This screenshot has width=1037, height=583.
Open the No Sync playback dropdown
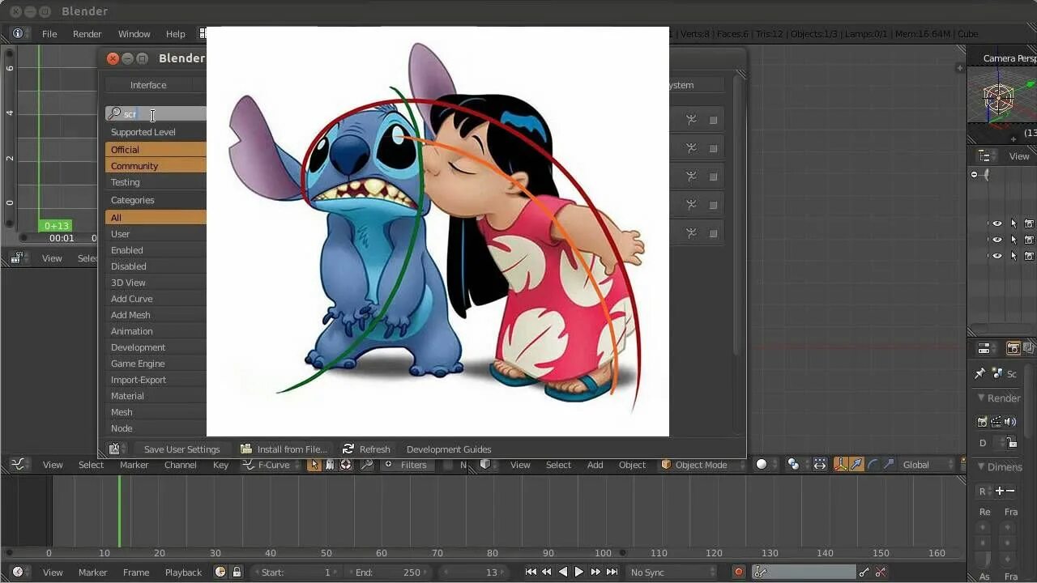(x=672, y=572)
